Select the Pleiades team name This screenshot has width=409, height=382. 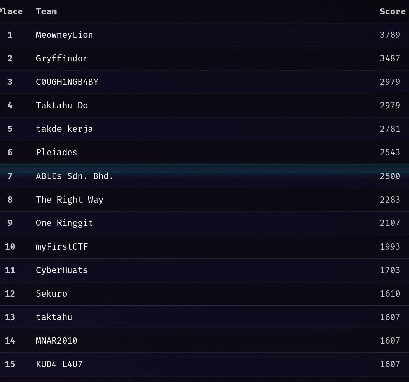click(56, 153)
